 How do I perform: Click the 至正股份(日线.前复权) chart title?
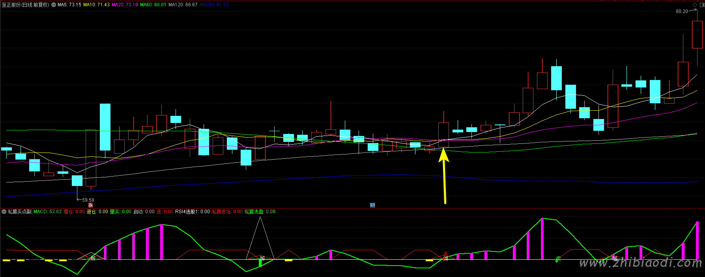pyautogui.click(x=26, y=5)
